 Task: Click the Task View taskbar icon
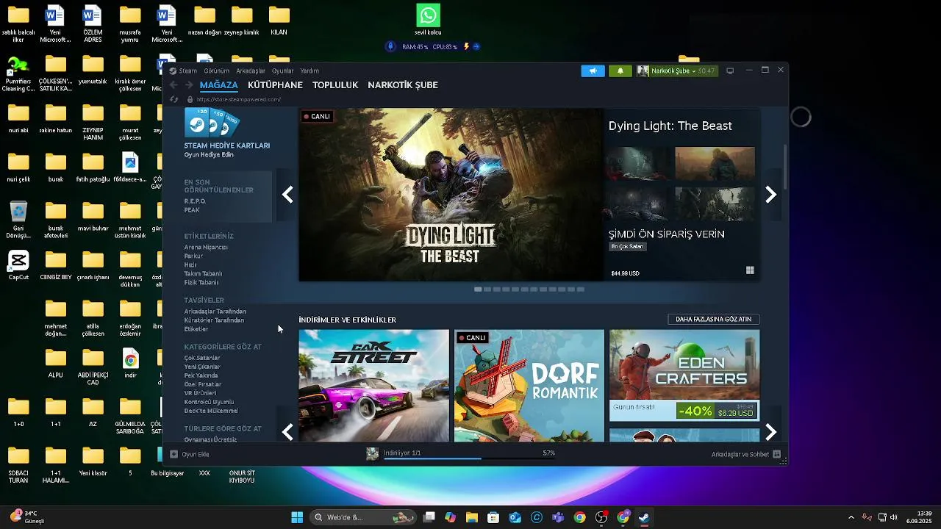(429, 517)
